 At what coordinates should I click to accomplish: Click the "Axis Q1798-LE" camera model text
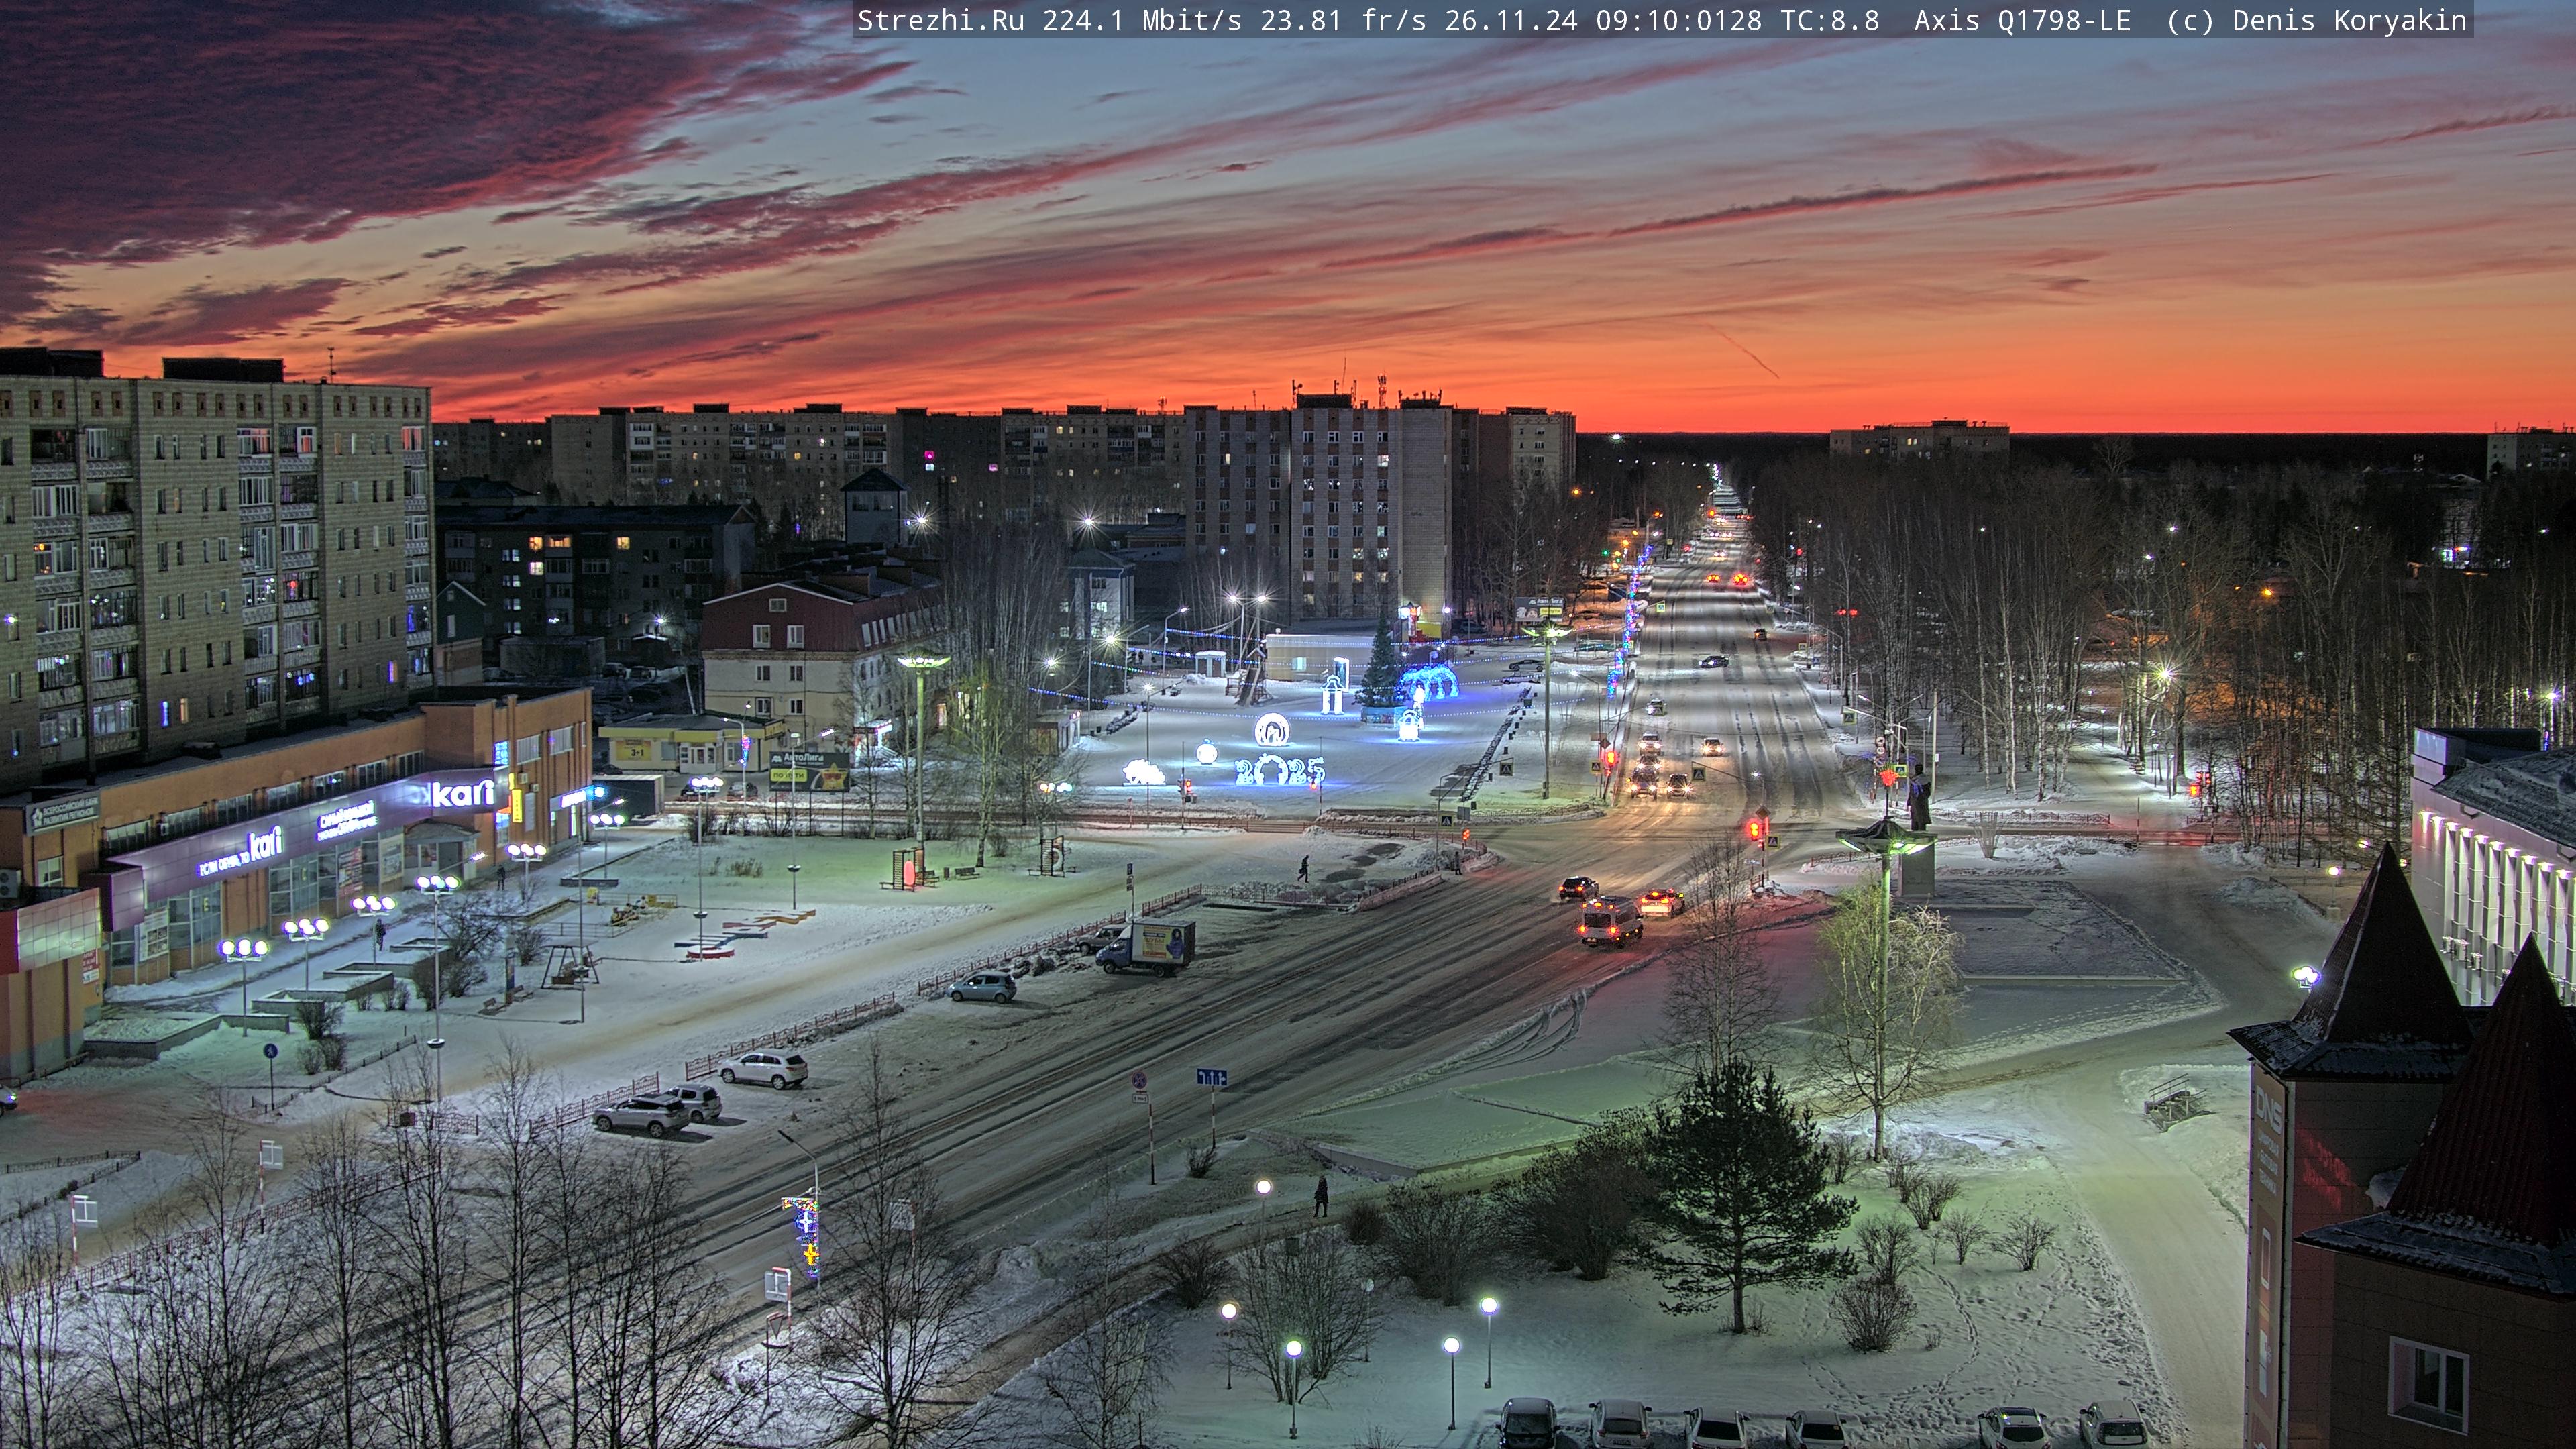(x=2022, y=20)
